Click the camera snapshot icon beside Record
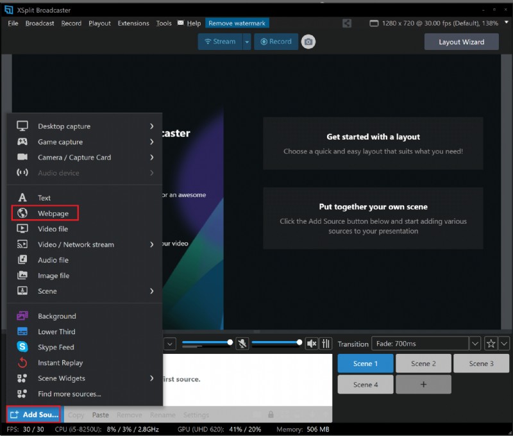 click(307, 41)
